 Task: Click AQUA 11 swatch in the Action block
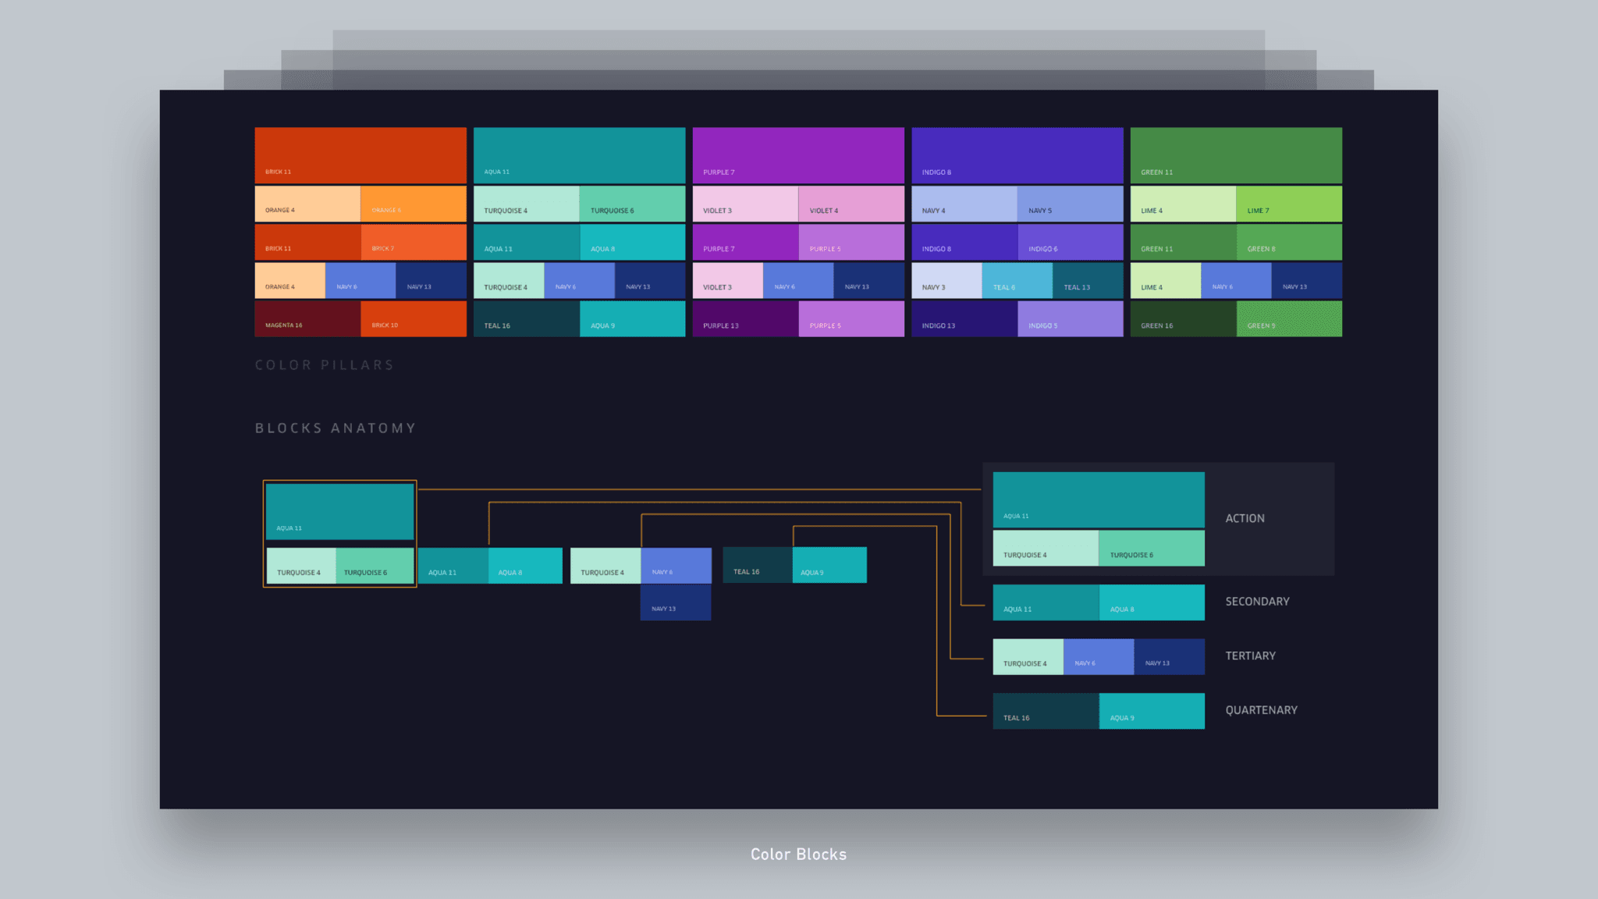(x=1099, y=499)
